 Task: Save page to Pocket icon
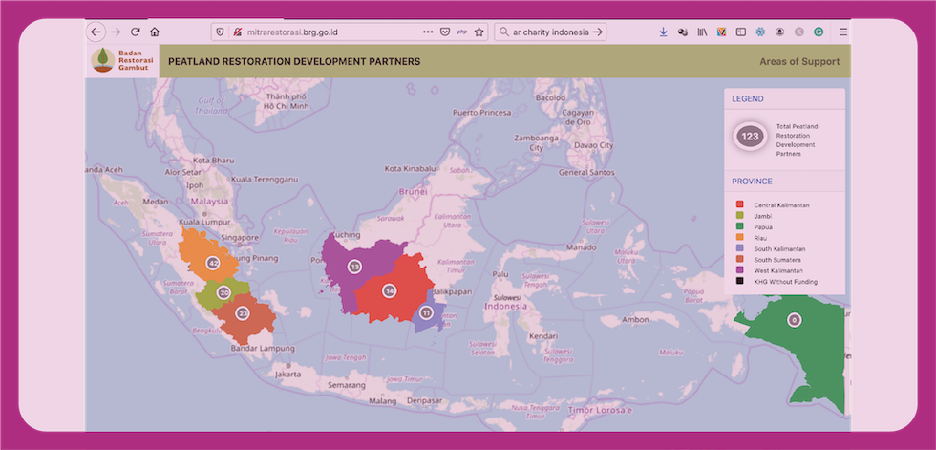[445, 32]
